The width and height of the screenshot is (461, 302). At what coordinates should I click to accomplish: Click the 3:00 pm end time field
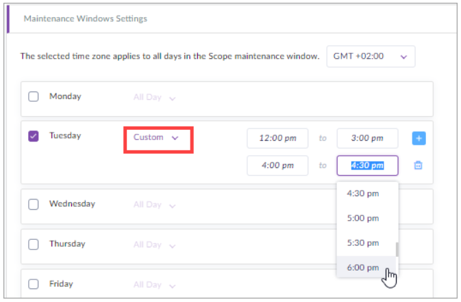tap(367, 138)
